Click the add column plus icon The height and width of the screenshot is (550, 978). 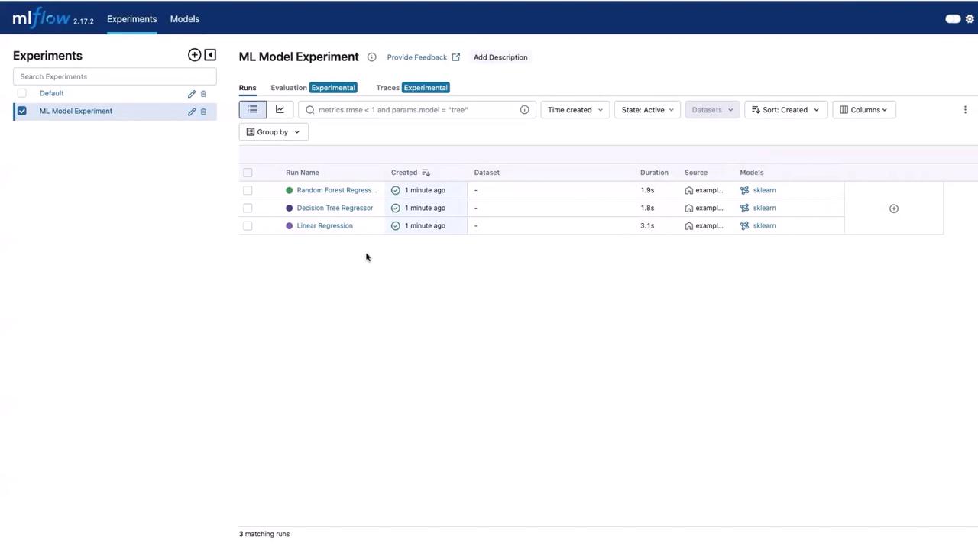coord(893,209)
